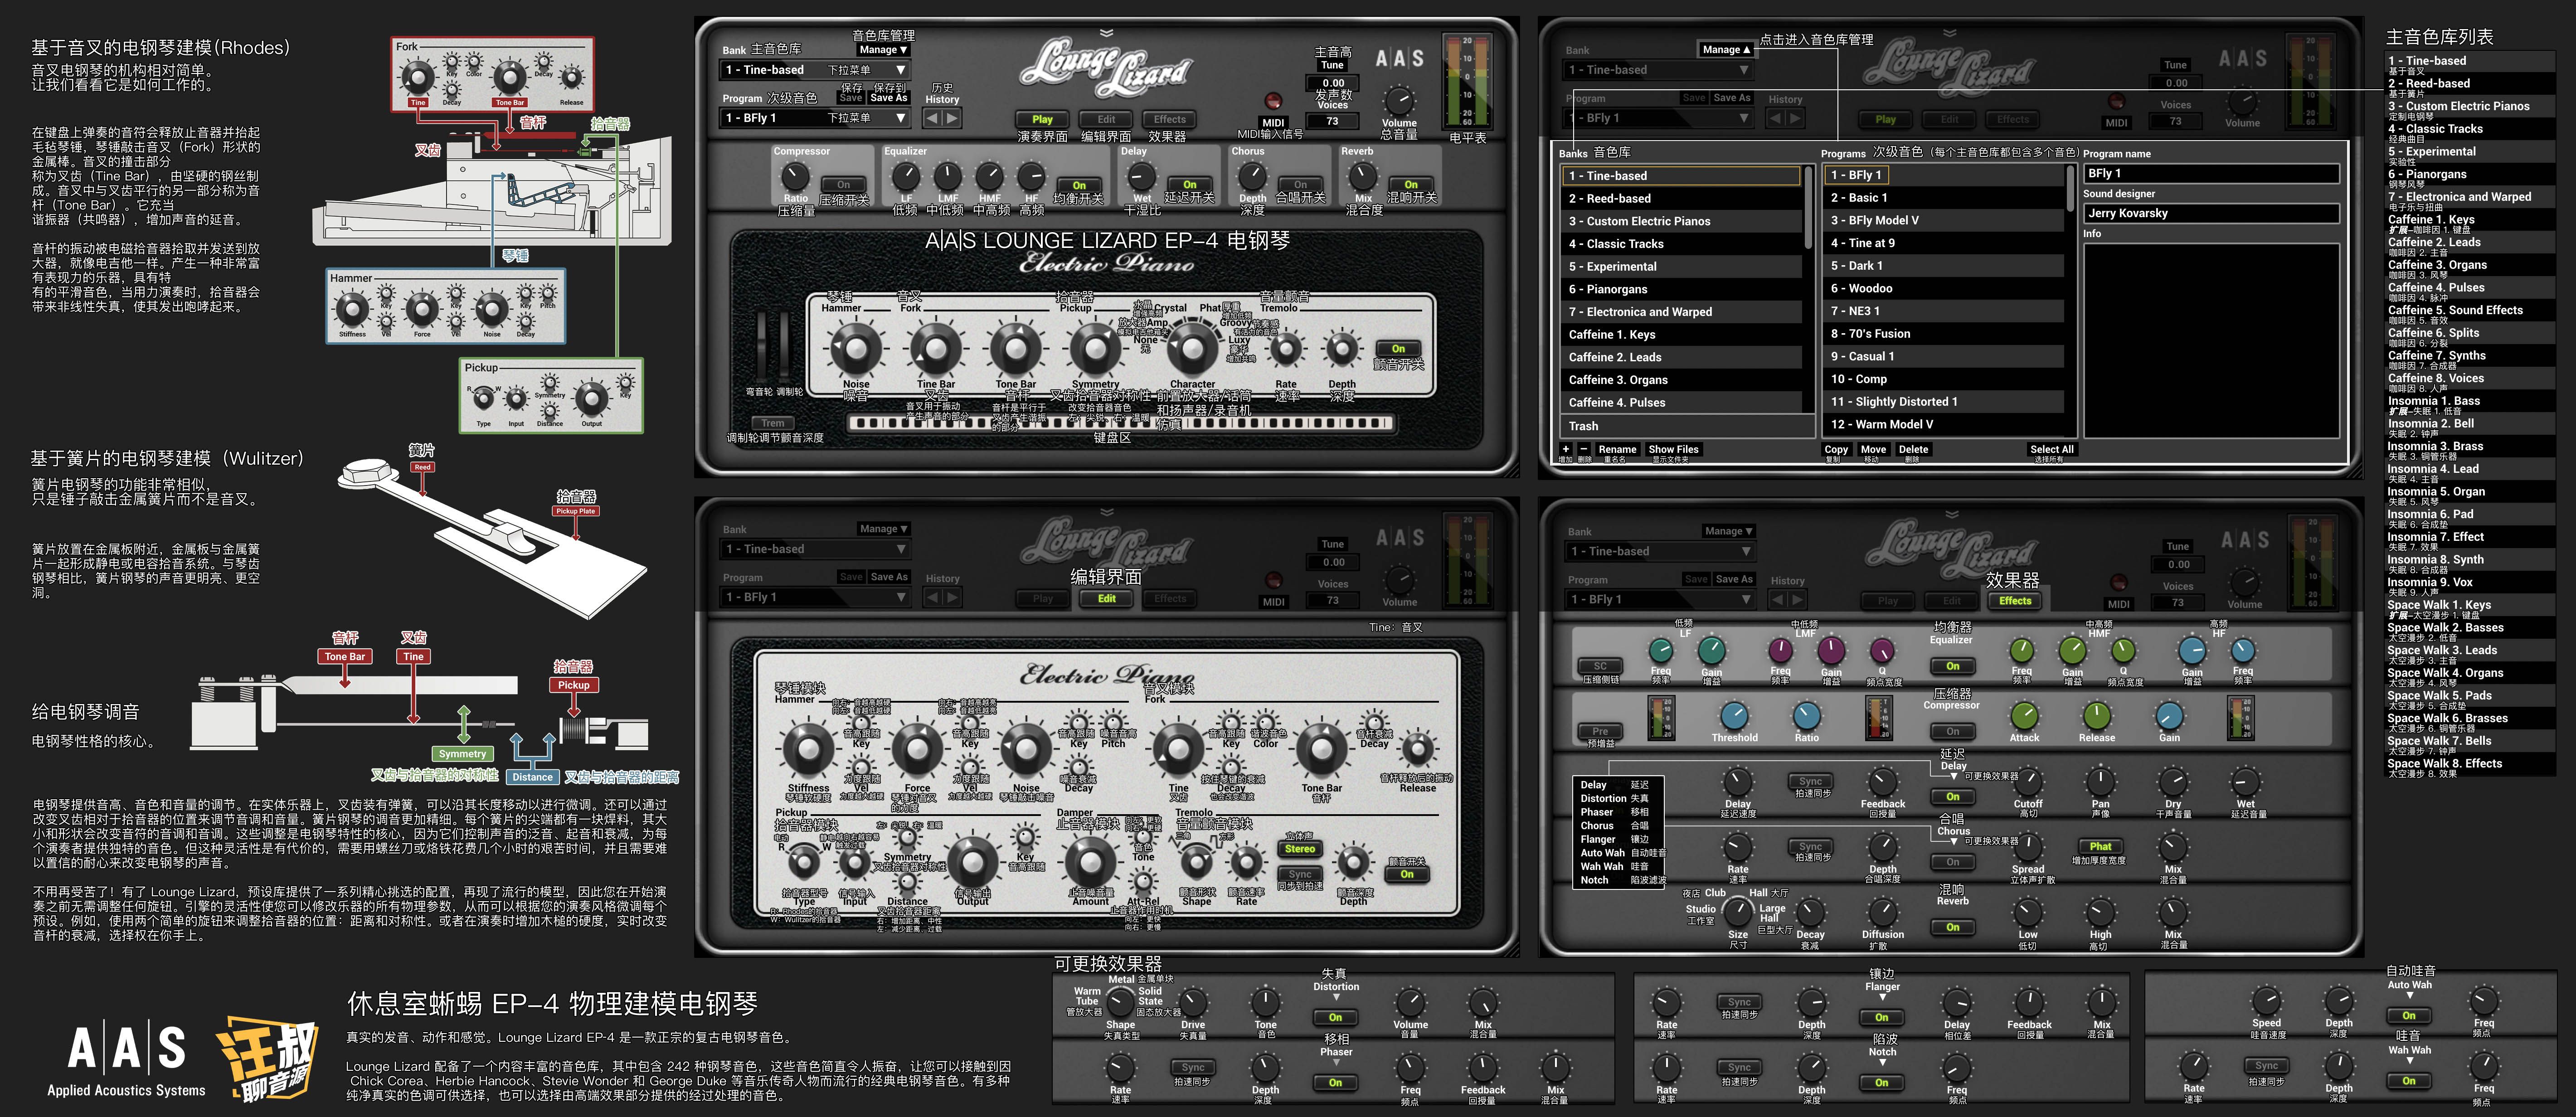
Task: Click History back arrow in Play view window
Action: [x=932, y=118]
